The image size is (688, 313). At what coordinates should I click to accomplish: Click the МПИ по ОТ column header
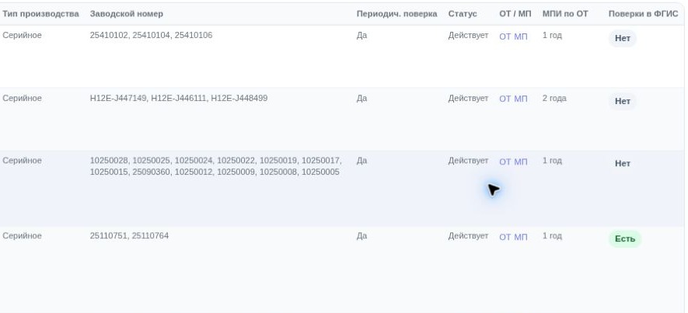tap(565, 13)
